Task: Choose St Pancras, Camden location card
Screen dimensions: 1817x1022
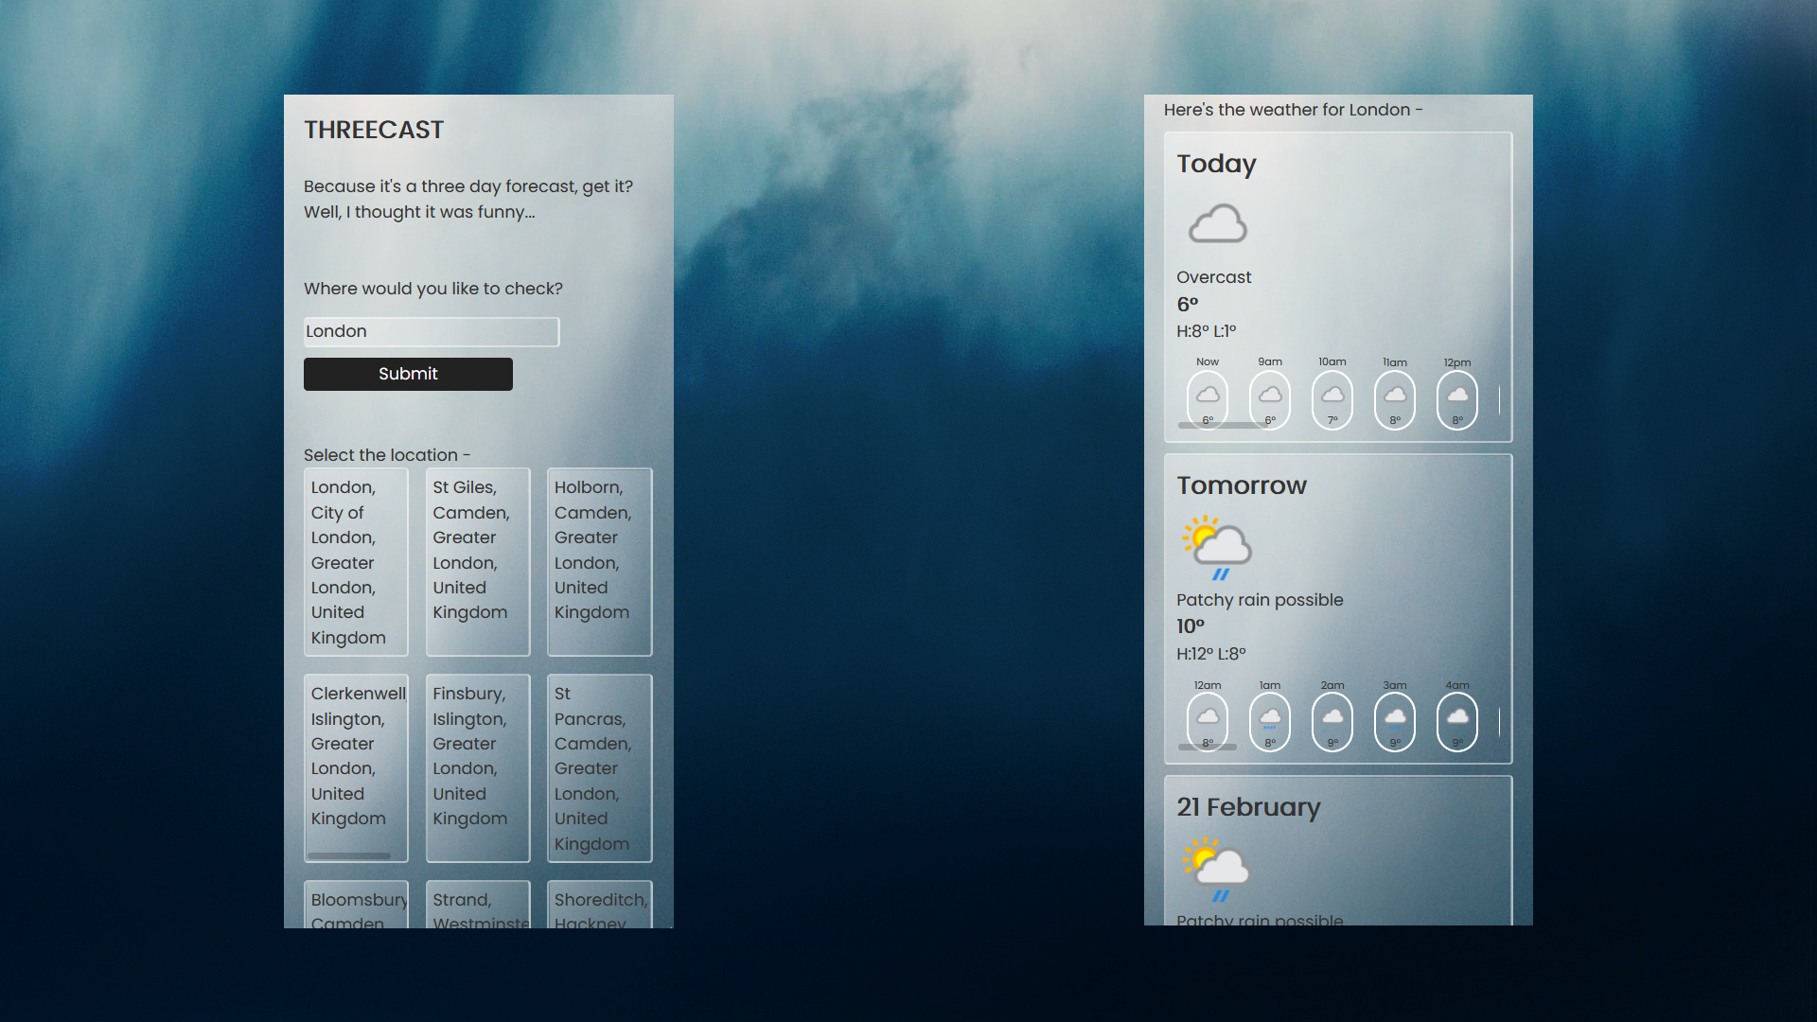Action: [x=600, y=768]
